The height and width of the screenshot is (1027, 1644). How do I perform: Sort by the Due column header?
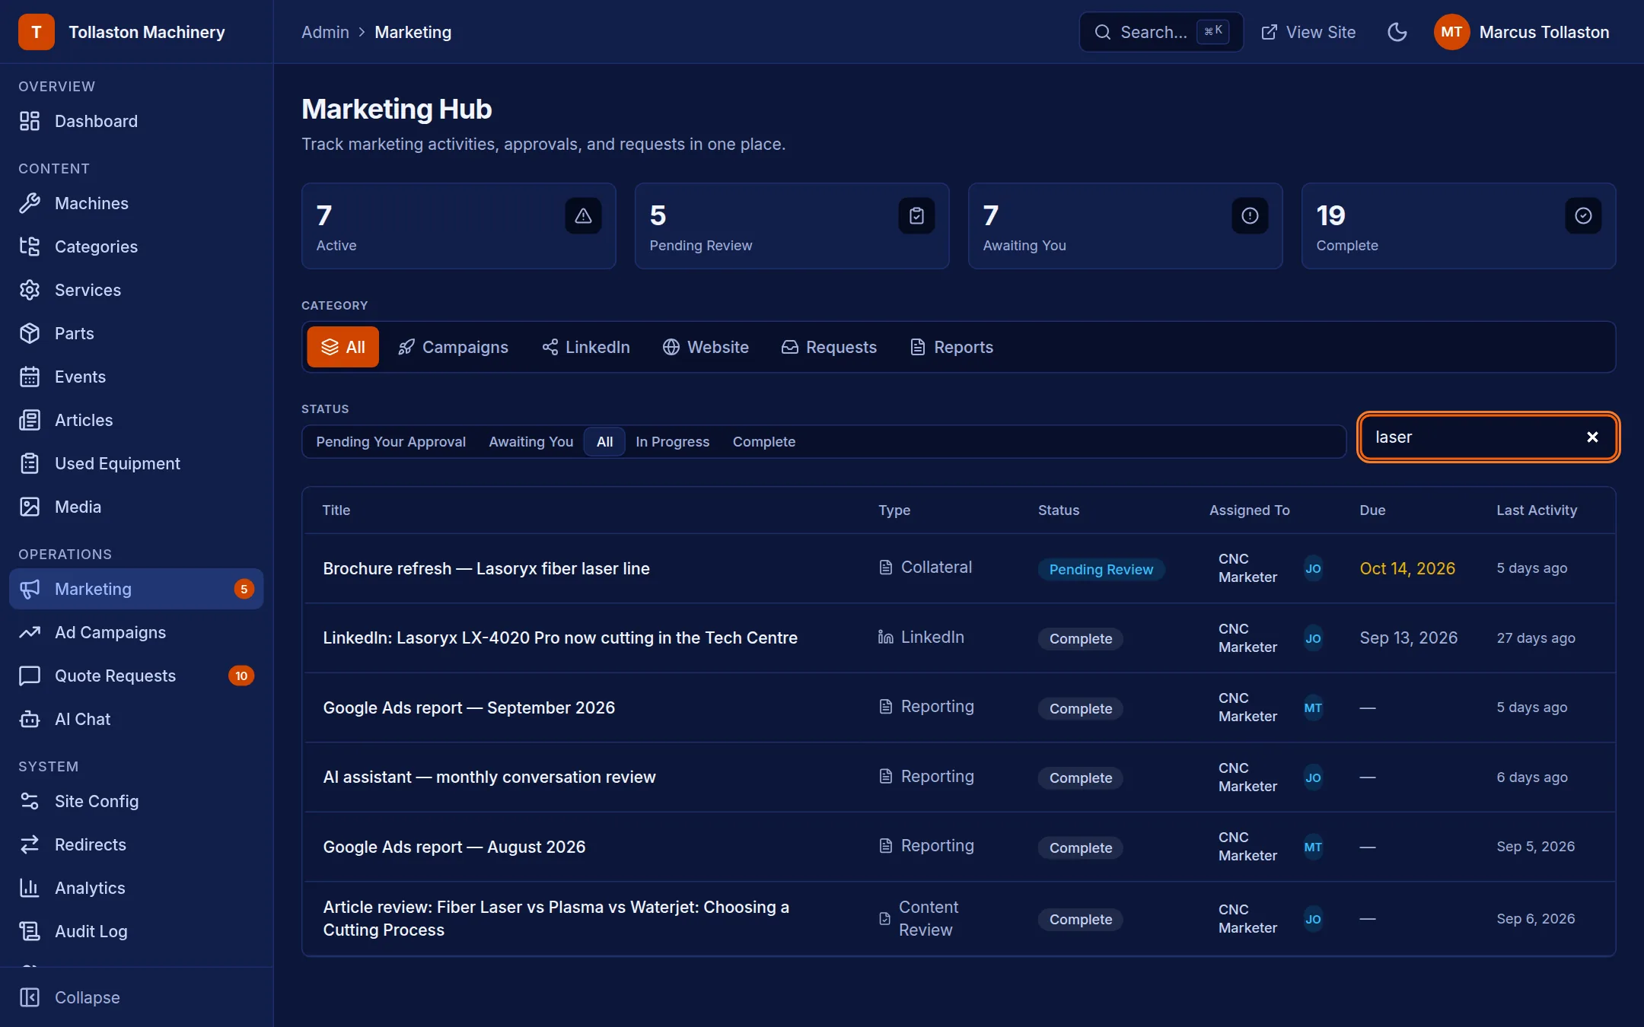coord(1372,510)
